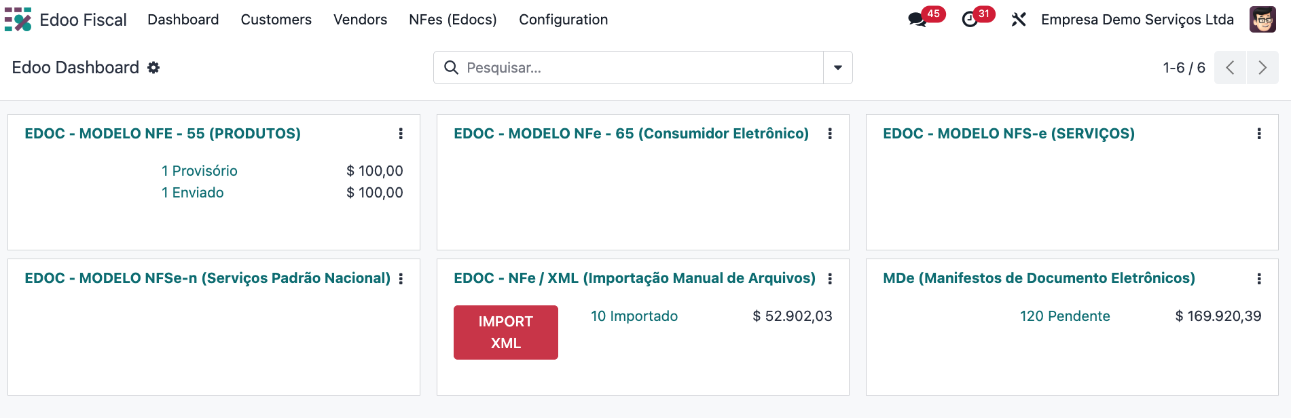Click the gear icon beside Edoo Dashboard
This screenshot has height=418, width=1291.
point(153,67)
